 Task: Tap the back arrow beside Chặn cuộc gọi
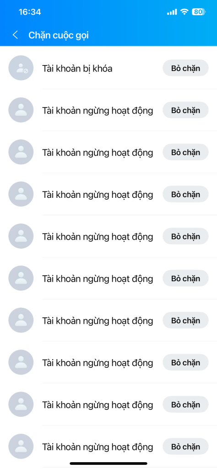[15, 35]
